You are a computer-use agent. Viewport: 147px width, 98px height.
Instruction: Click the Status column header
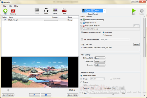point(70,17)
